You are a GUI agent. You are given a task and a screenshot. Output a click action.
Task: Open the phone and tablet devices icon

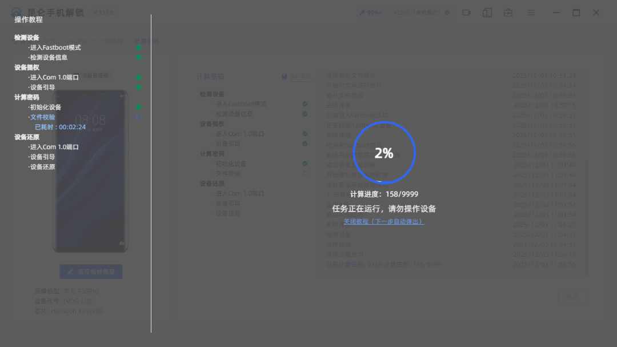pyautogui.click(x=487, y=13)
